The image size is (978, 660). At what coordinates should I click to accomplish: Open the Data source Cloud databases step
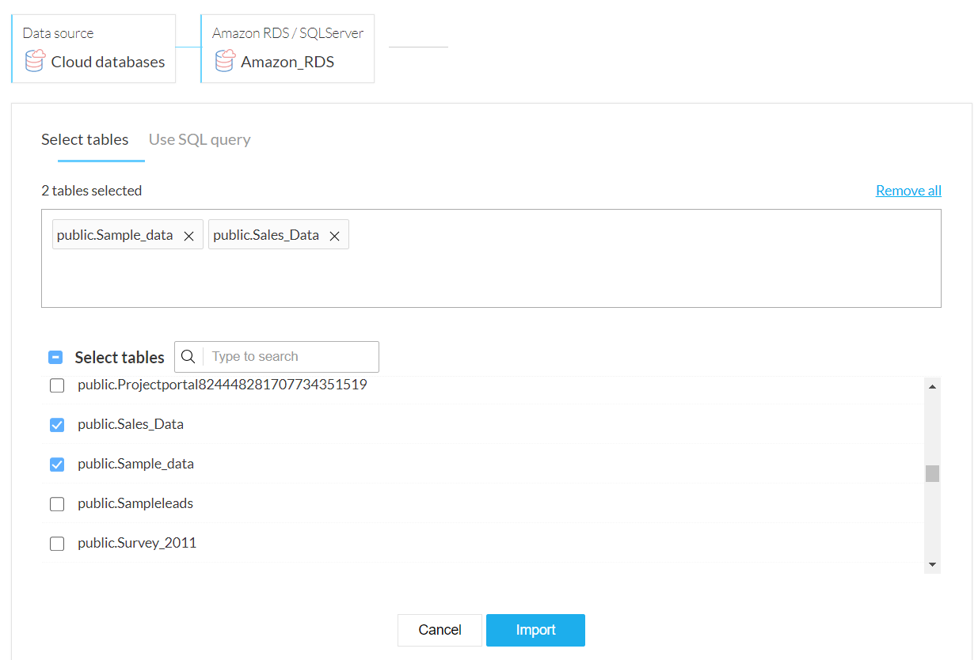click(x=93, y=48)
